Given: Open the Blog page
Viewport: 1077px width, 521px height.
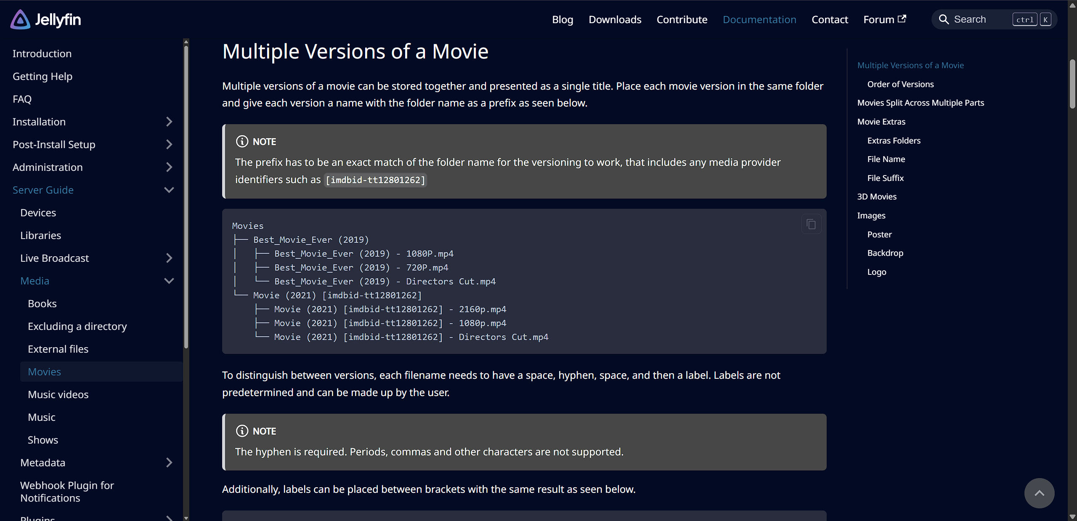Looking at the screenshot, I should coord(562,19).
